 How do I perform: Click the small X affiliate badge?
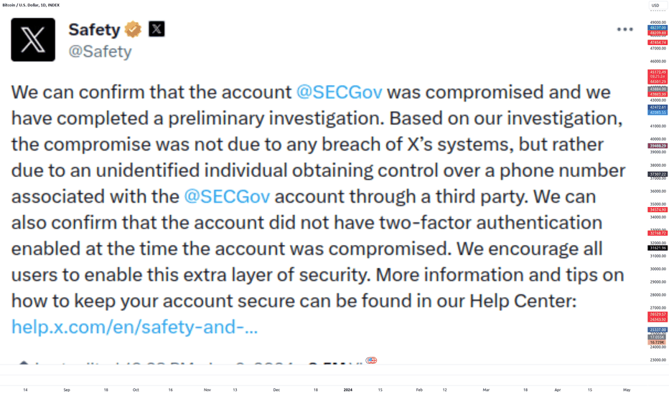coord(156,29)
